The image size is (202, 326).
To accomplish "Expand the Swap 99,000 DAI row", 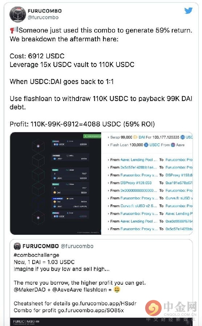I will click(150, 137).
